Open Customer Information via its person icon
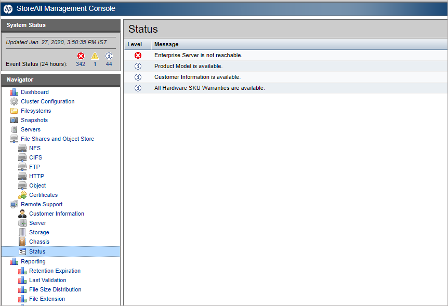The width and height of the screenshot is (448, 306). coord(22,214)
